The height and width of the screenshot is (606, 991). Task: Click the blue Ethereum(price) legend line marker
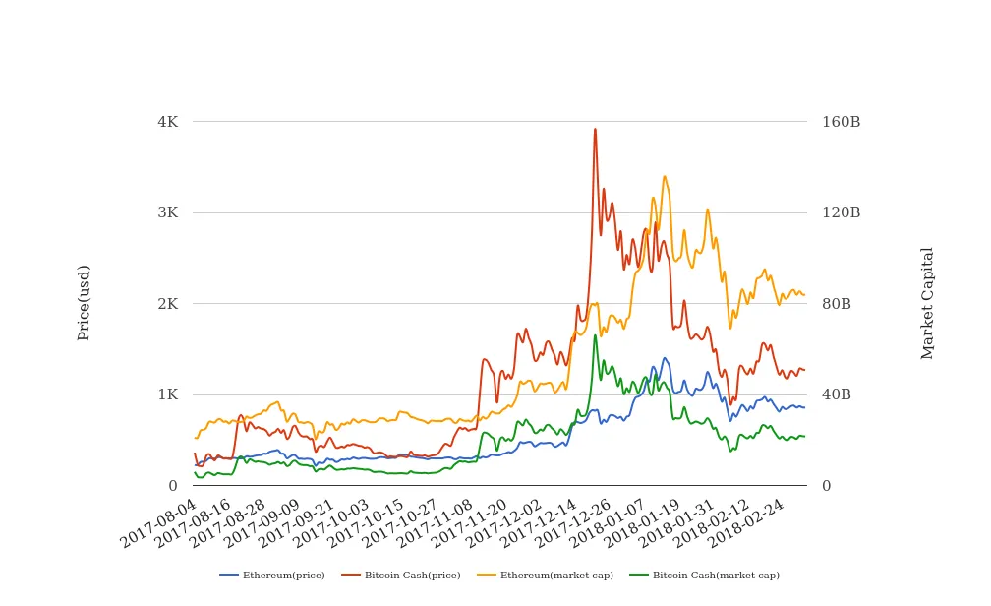tap(229, 575)
